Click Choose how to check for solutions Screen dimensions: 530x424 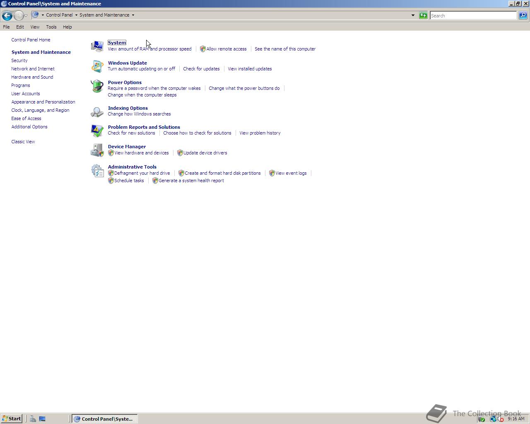click(x=197, y=133)
